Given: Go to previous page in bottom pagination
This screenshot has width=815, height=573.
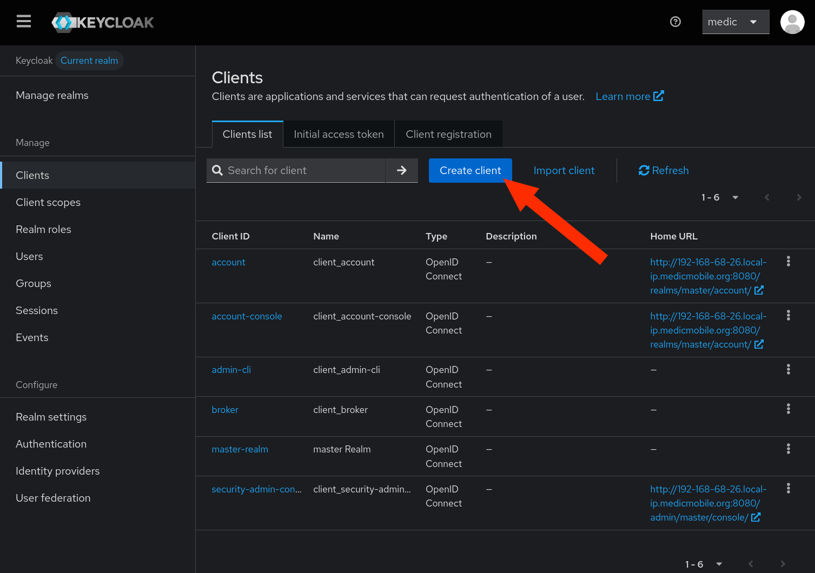Looking at the screenshot, I should 751,564.
